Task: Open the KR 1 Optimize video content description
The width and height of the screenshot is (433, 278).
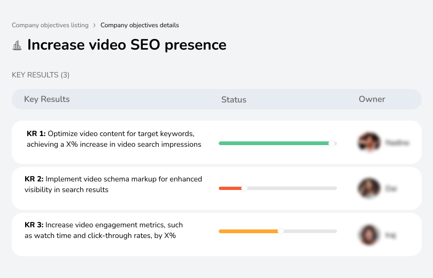Action: [x=114, y=139]
